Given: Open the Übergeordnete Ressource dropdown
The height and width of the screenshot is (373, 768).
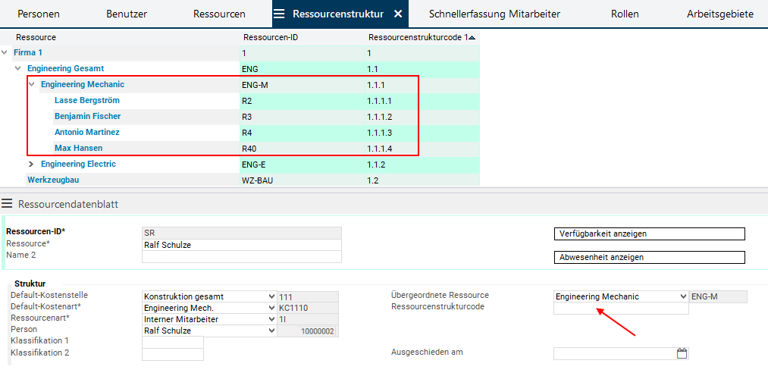Looking at the screenshot, I should 683,296.
